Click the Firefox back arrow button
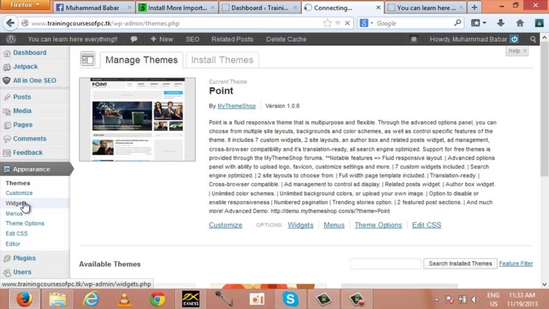The height and width of the screenshot is (309, 549). 10,23
